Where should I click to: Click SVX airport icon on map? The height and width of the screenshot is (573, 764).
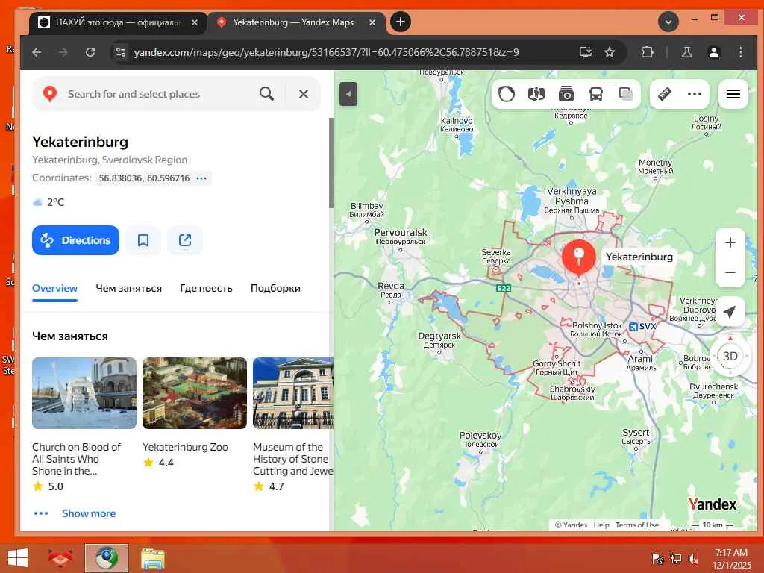(633, 327)
